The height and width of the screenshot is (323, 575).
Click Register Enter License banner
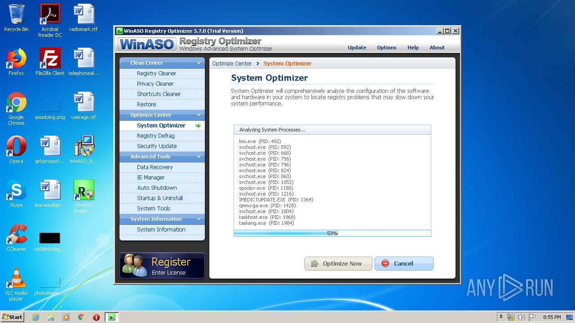(x=162, y=265)
